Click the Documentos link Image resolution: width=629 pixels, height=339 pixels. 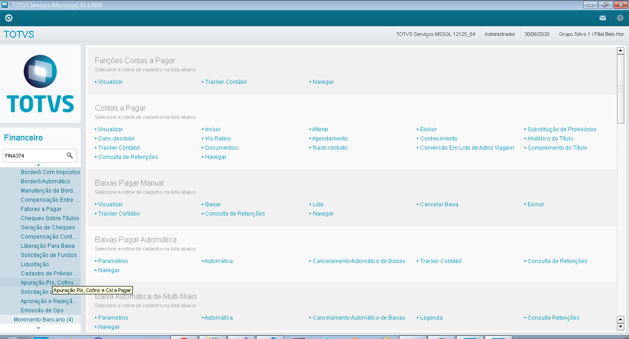click(221, 148)
